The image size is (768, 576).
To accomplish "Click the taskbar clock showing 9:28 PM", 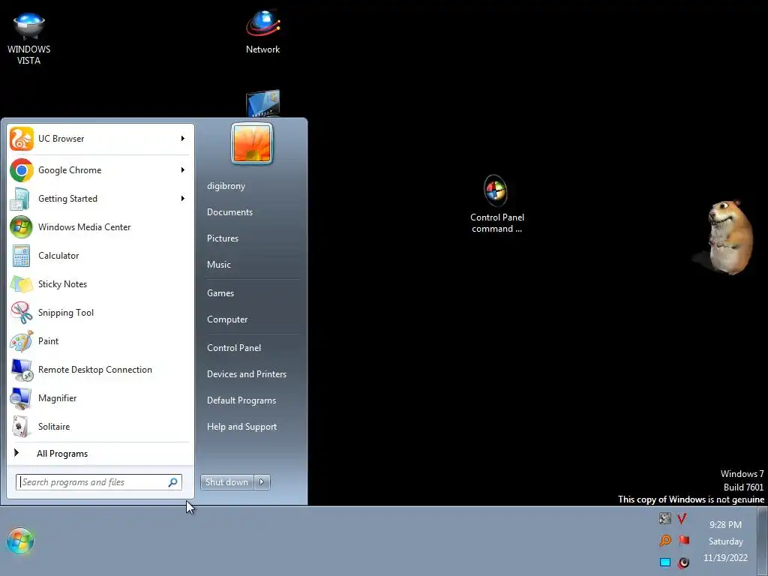I will click(725, 524).
